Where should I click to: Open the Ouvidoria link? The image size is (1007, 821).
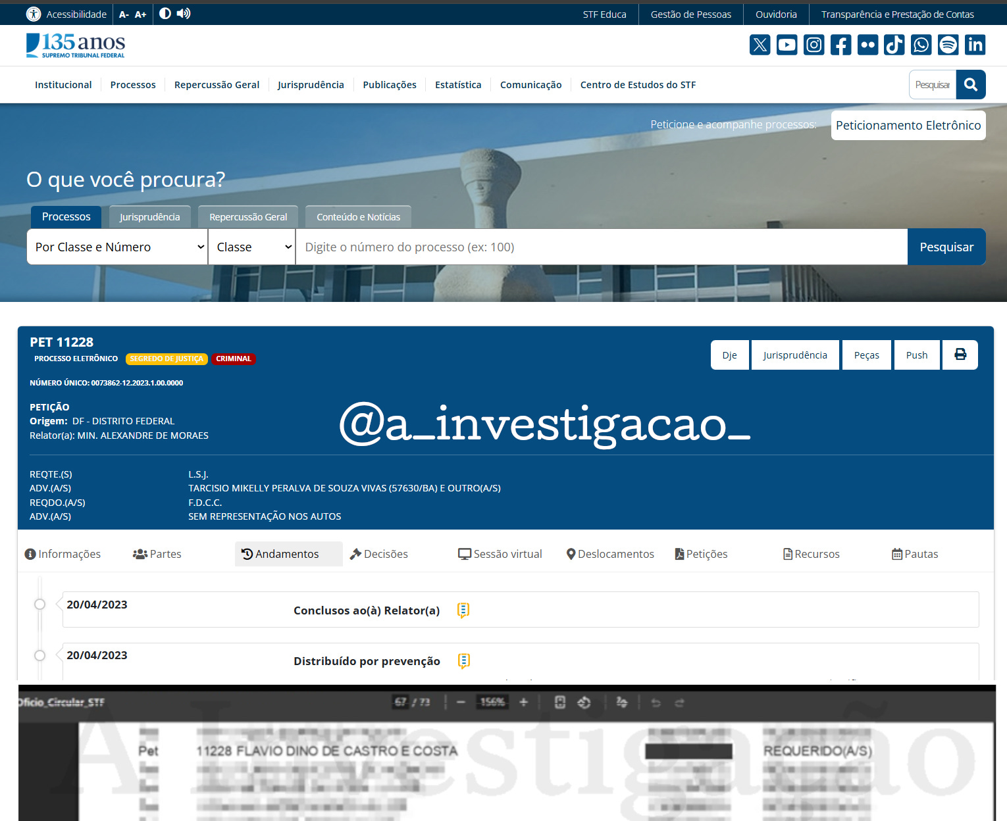tap(776, 14)
